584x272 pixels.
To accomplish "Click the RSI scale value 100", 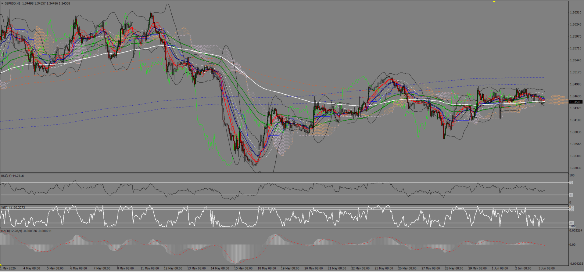I will point(572,176).
